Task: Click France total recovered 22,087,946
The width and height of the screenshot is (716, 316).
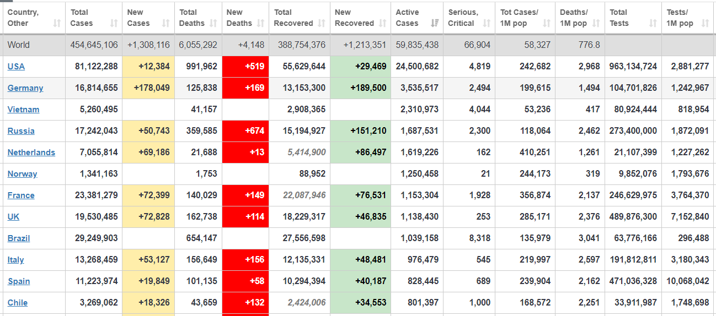Action: click(304, 195)
